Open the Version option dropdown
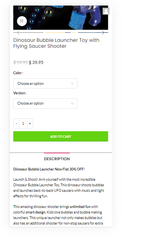Image resolution: width=147 pixels, height=236 pixels. [x=45, y=103]
